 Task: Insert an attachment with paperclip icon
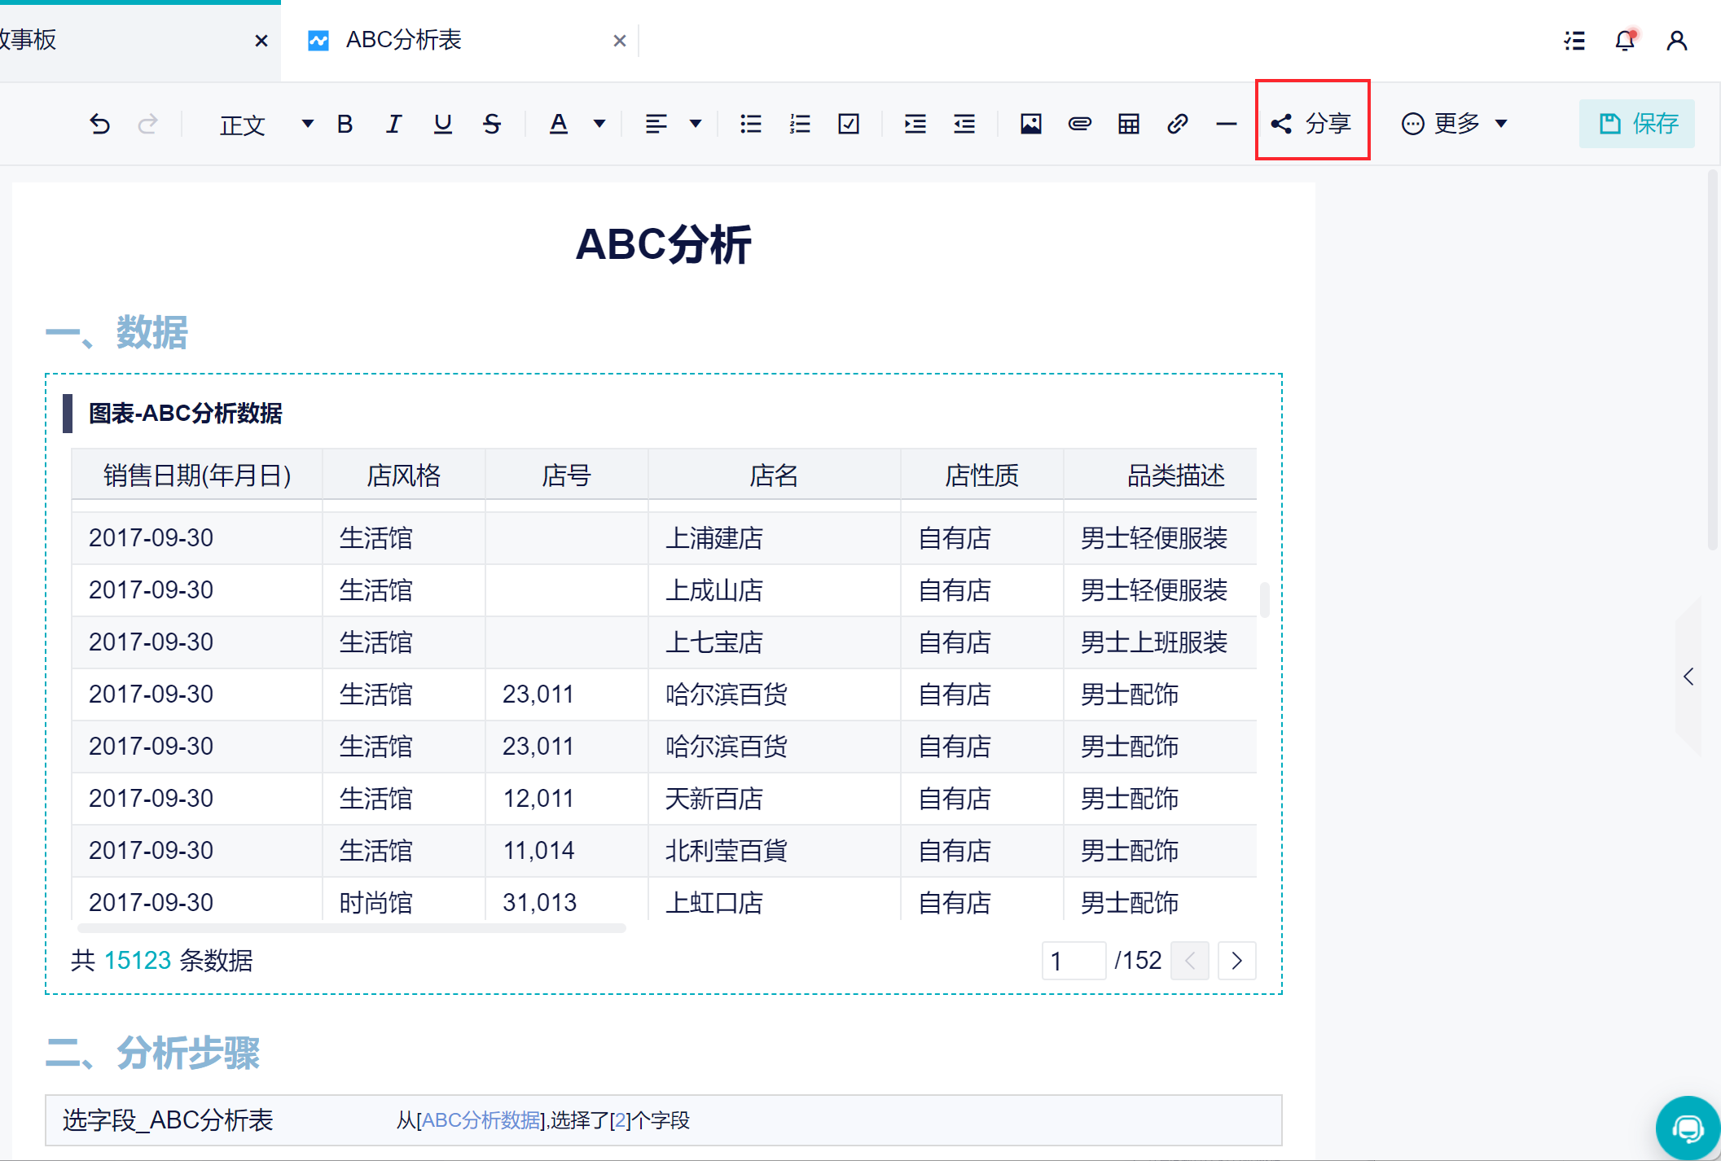coord(1079,124)
